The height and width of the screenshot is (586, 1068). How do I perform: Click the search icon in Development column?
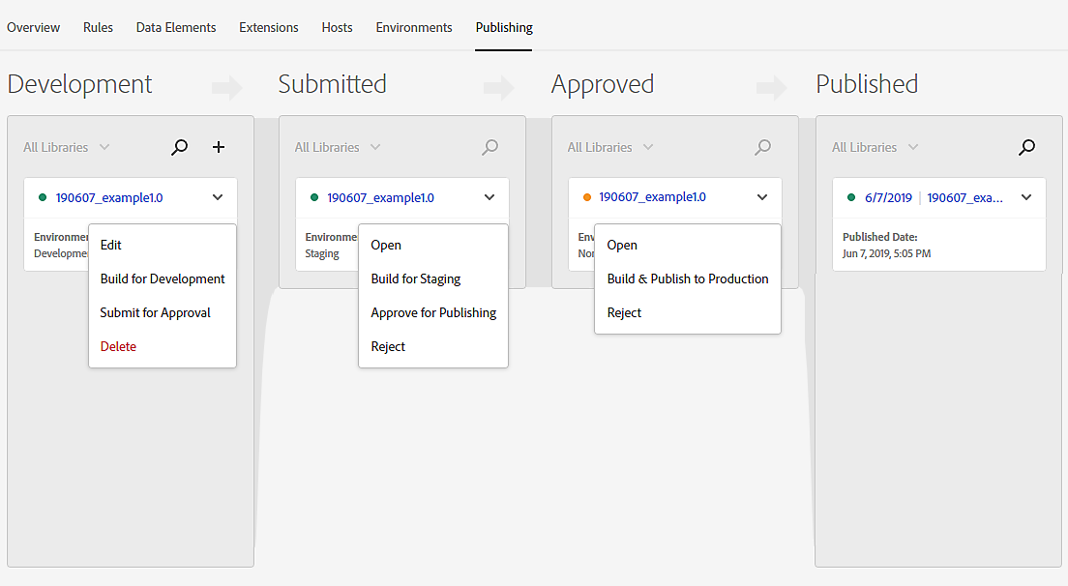(179, 148)
